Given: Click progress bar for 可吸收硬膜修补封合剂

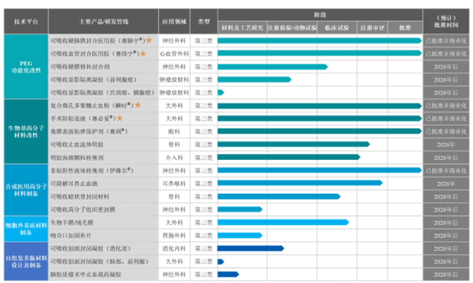Looking at the screenshot, I should [x=272, y=67].
